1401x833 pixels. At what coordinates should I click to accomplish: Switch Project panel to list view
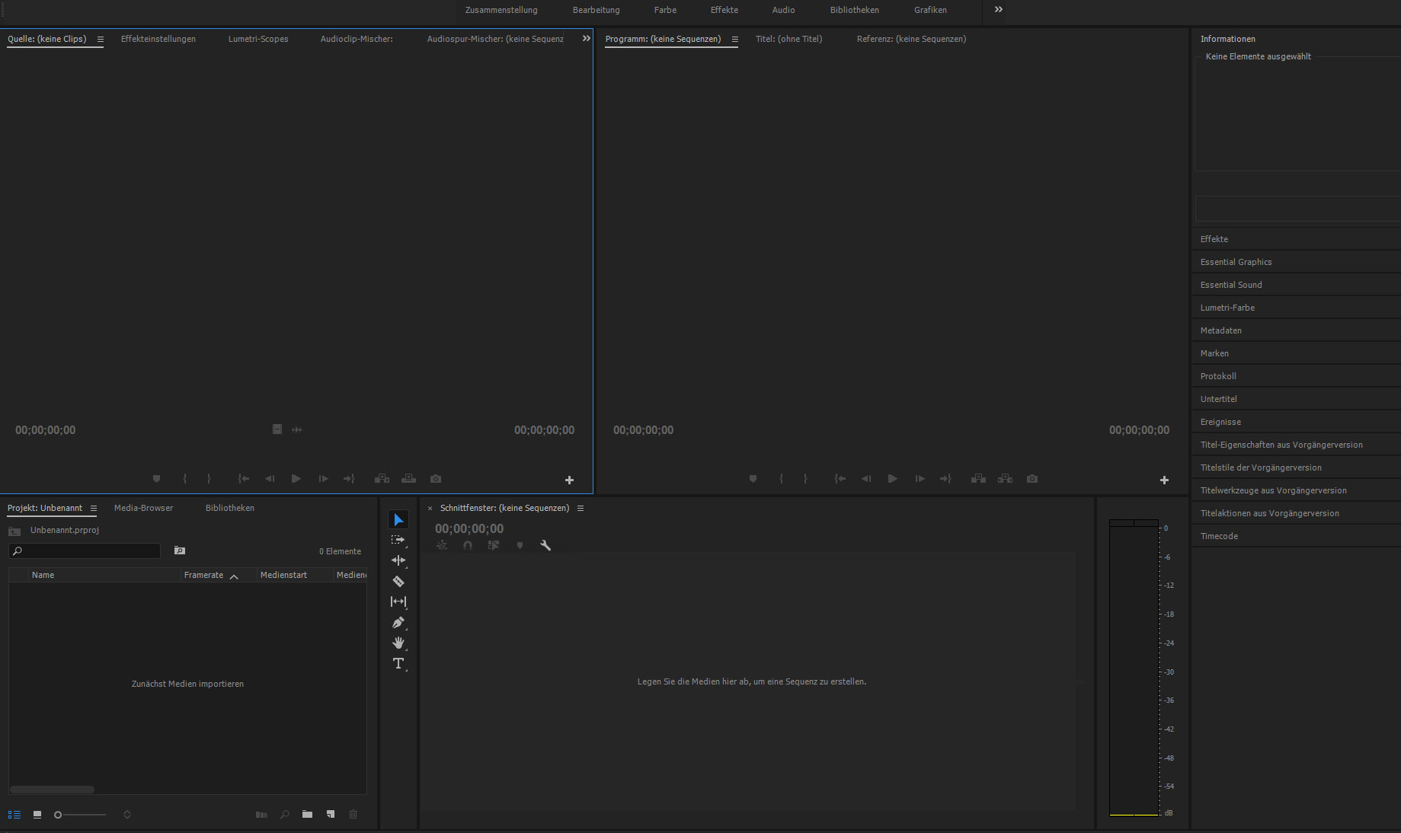(14, 815)
